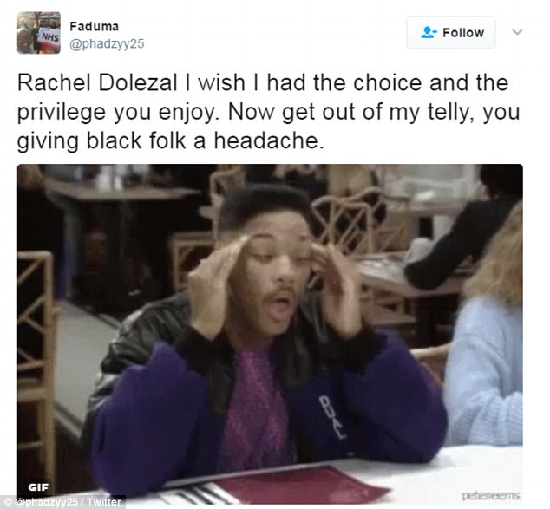Screen dimensions: 550x509
Task: Click the add-person icon inside Follow
Action: 429,32
